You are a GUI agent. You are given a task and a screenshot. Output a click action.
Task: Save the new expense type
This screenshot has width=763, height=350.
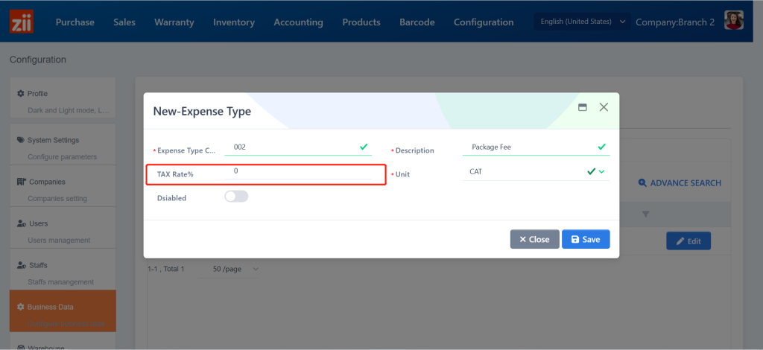click(586, 239)
